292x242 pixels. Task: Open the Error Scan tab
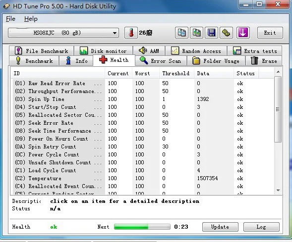pos(161,61)
